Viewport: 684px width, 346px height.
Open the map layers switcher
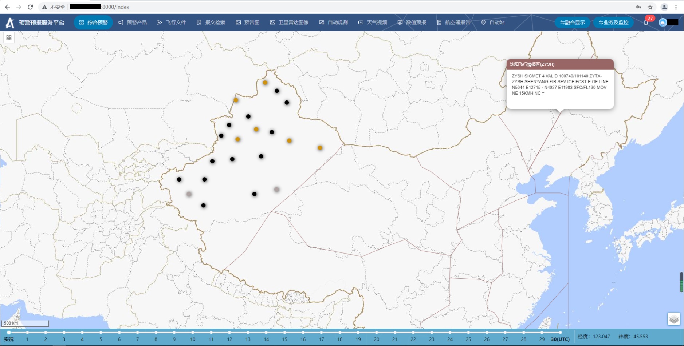(x=673, y=319)
